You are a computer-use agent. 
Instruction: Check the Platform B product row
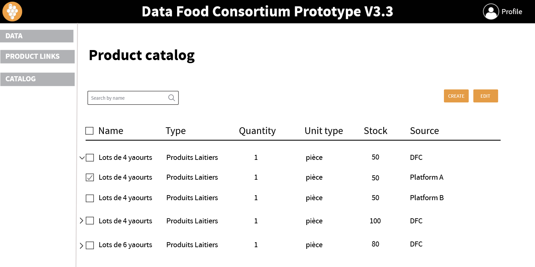pyautogui.click(x=89, y=198)
